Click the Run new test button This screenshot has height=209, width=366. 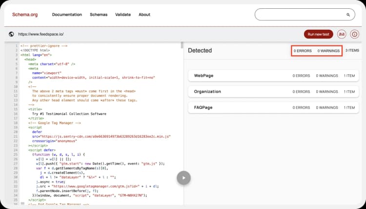coord(318,34)
